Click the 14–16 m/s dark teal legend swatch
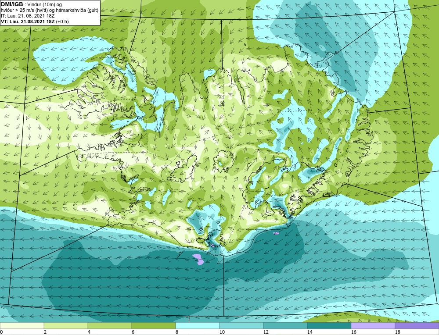439x335 pixels. click(329, 325)
